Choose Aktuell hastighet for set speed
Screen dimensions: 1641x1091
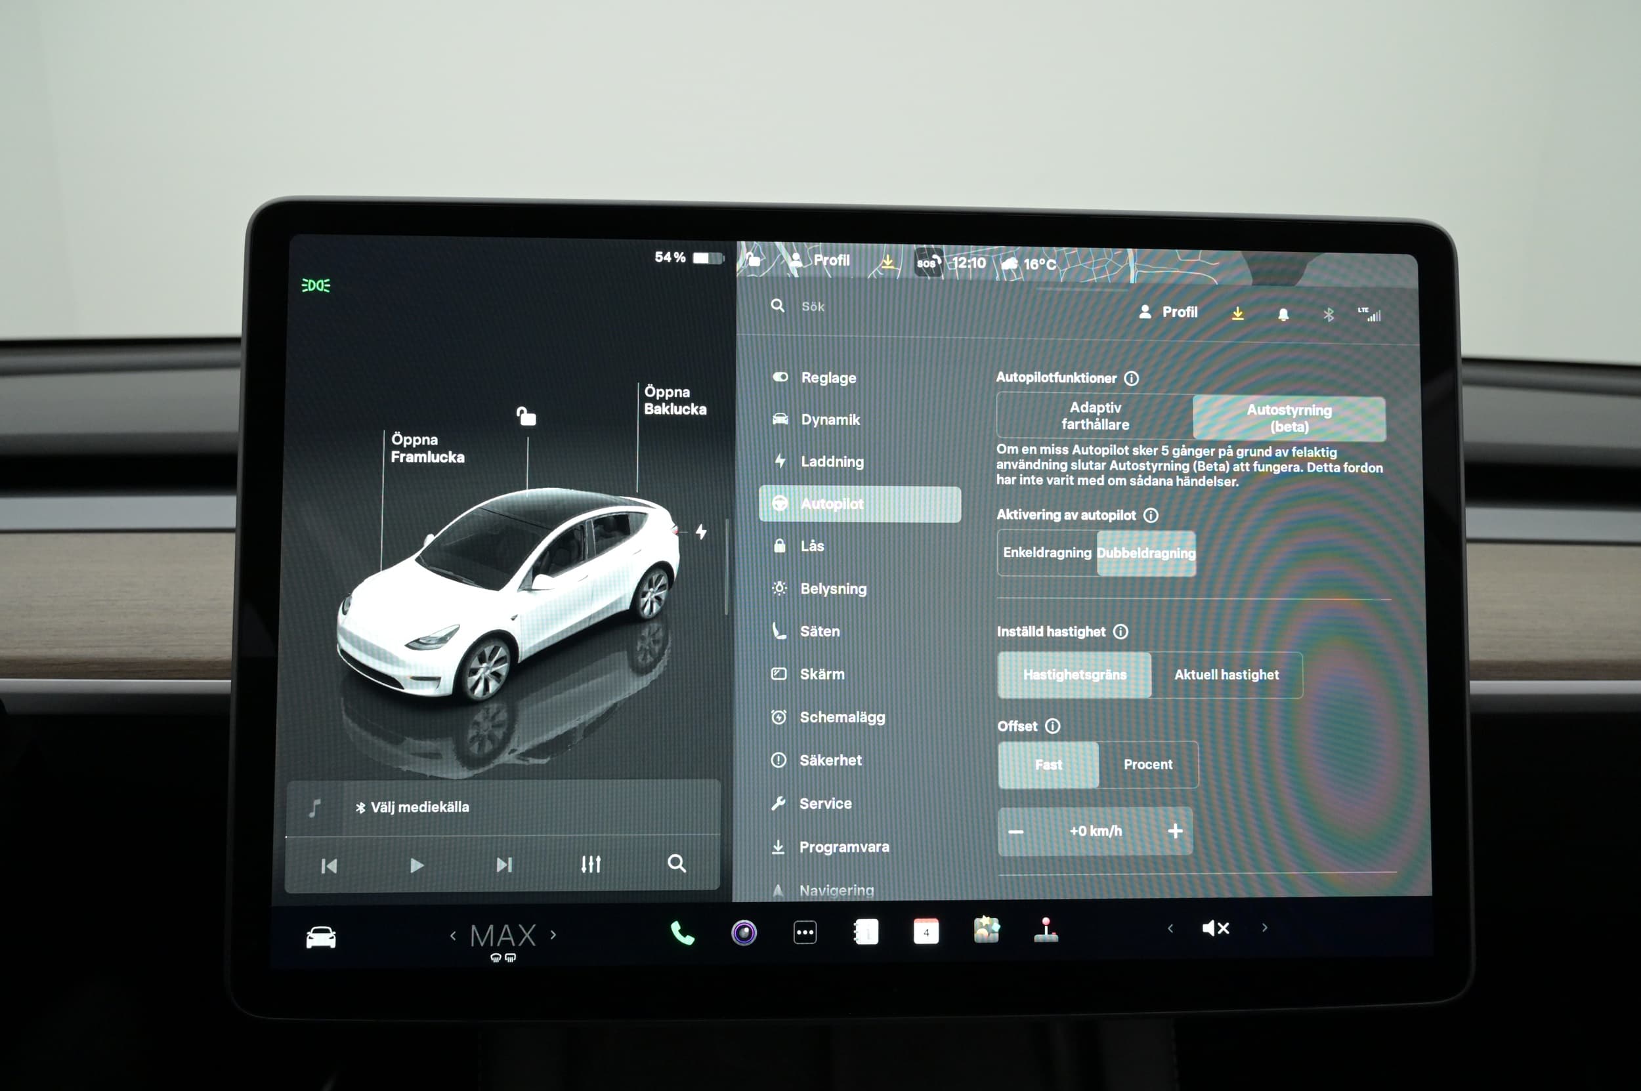tap(1226, 674)
